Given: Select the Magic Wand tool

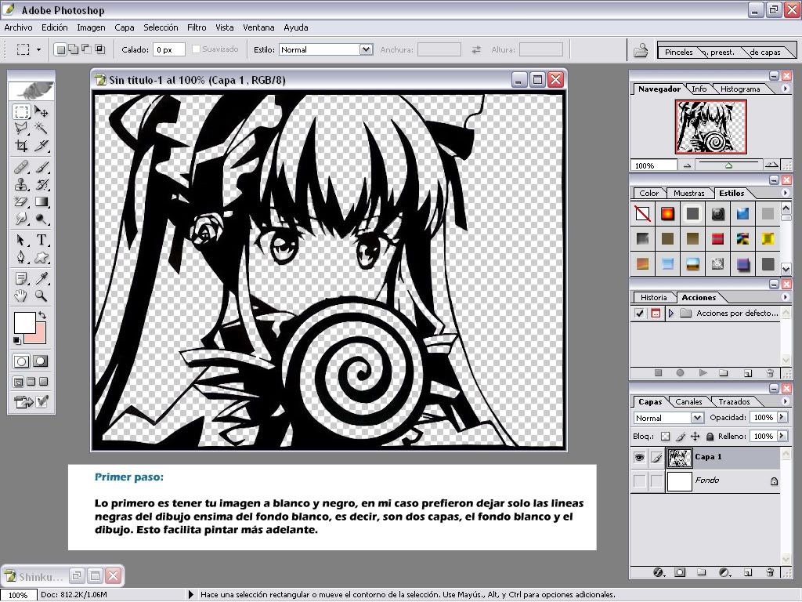Looking at the screenshot, I should point(42,128).
